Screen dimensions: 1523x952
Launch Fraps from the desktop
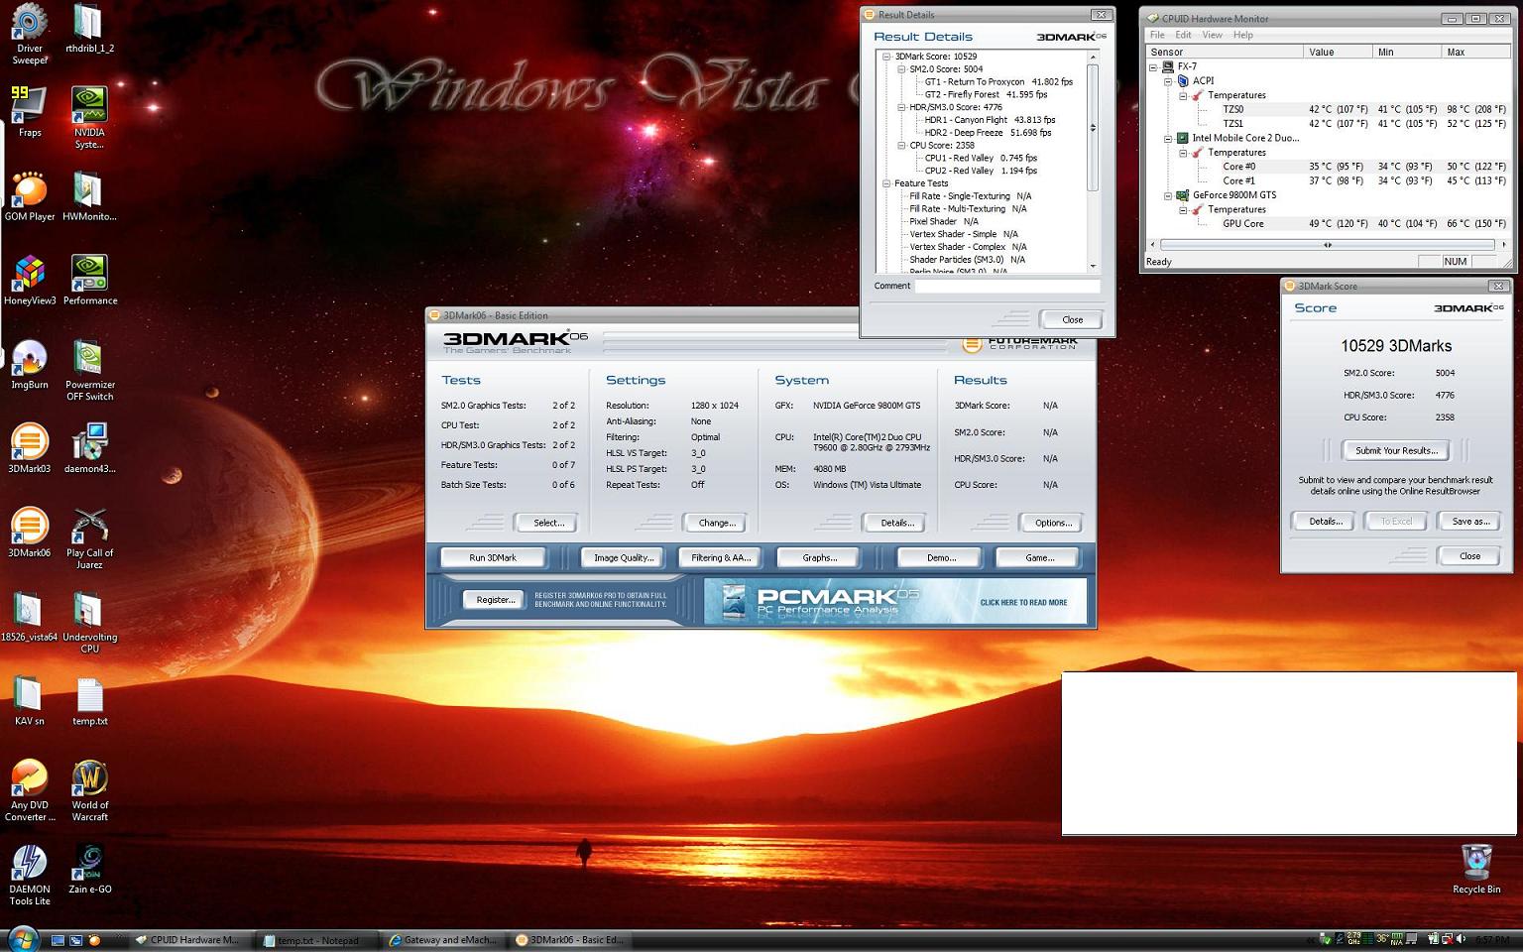click(x=30, y=111)
